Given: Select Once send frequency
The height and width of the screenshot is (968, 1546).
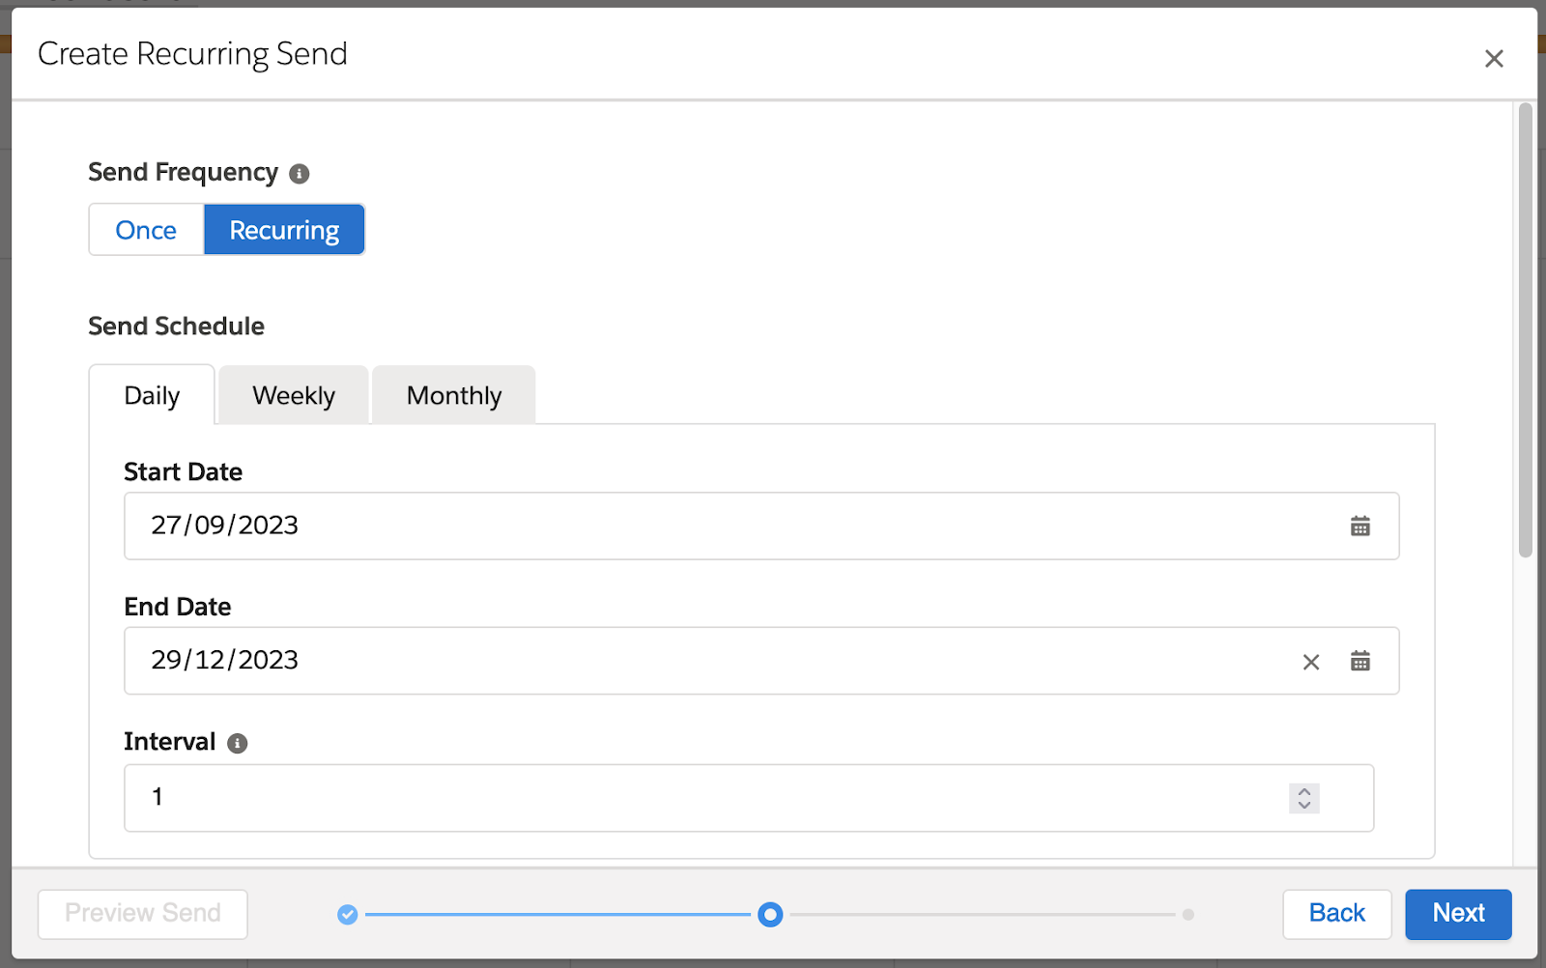Looking at the screenshot, I should point(146,230).
